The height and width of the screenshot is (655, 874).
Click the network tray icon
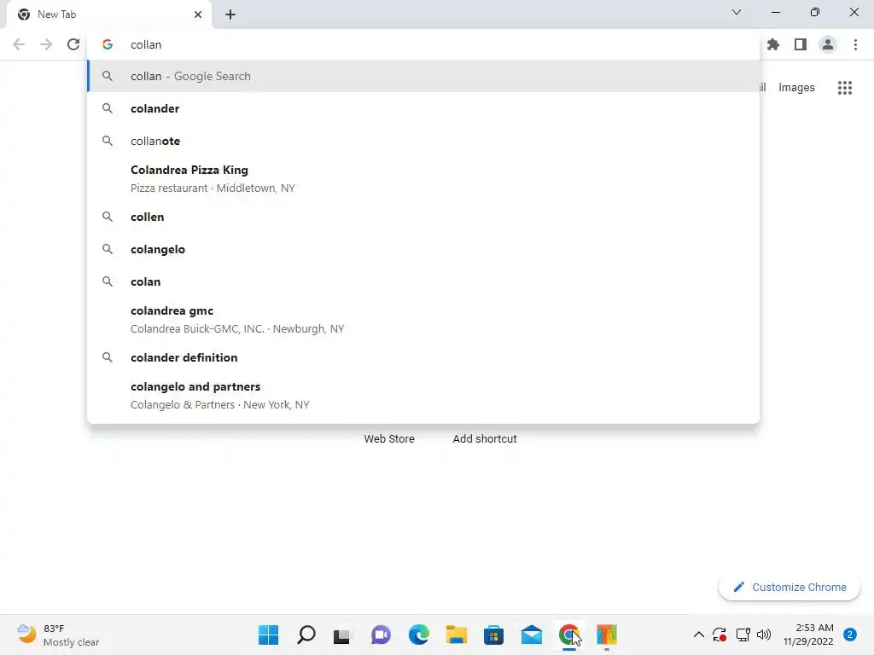[743, 635]
